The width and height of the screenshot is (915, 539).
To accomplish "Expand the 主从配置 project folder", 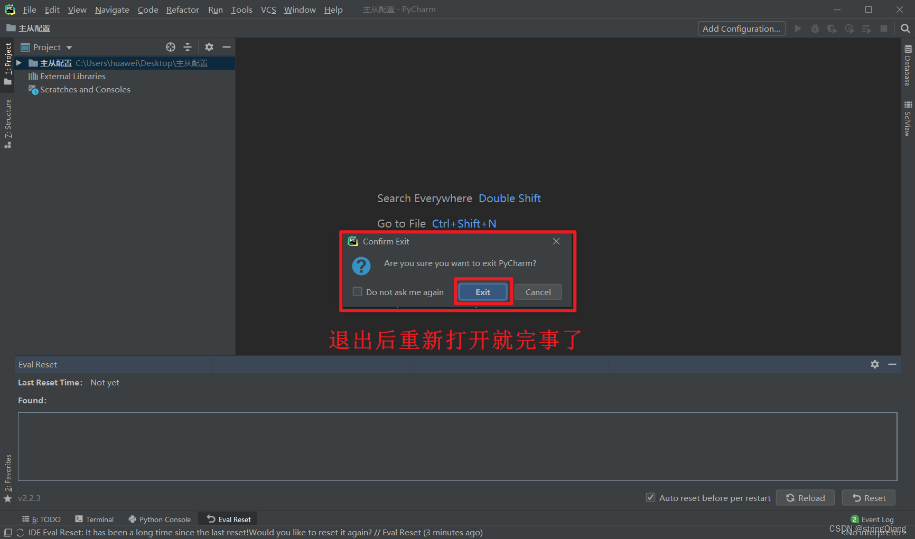I will 19,63.
